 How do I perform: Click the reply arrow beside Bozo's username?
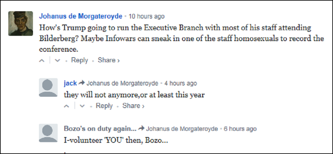(x=142, y=129)
